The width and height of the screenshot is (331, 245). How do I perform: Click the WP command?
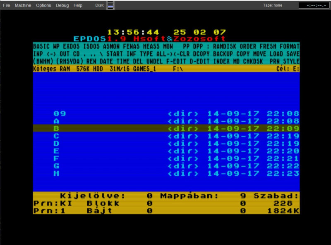56,46
